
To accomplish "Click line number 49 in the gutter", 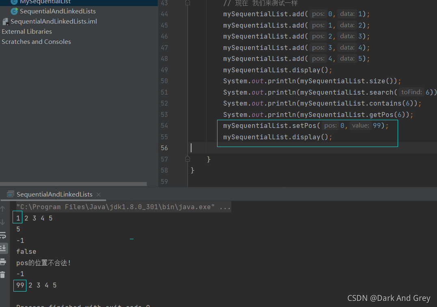I will pyautogui.click(x=164, y=70).
